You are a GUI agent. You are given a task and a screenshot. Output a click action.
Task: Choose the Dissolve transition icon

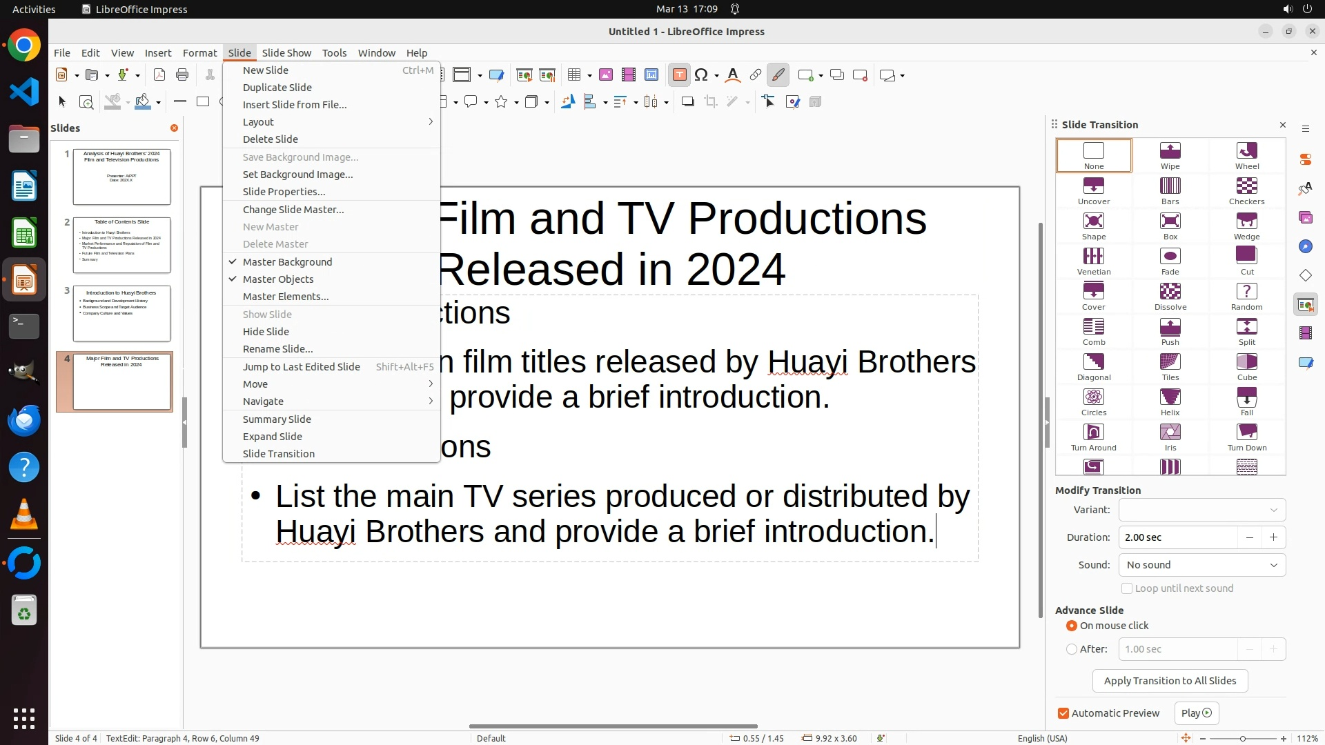click(1170, 295)
